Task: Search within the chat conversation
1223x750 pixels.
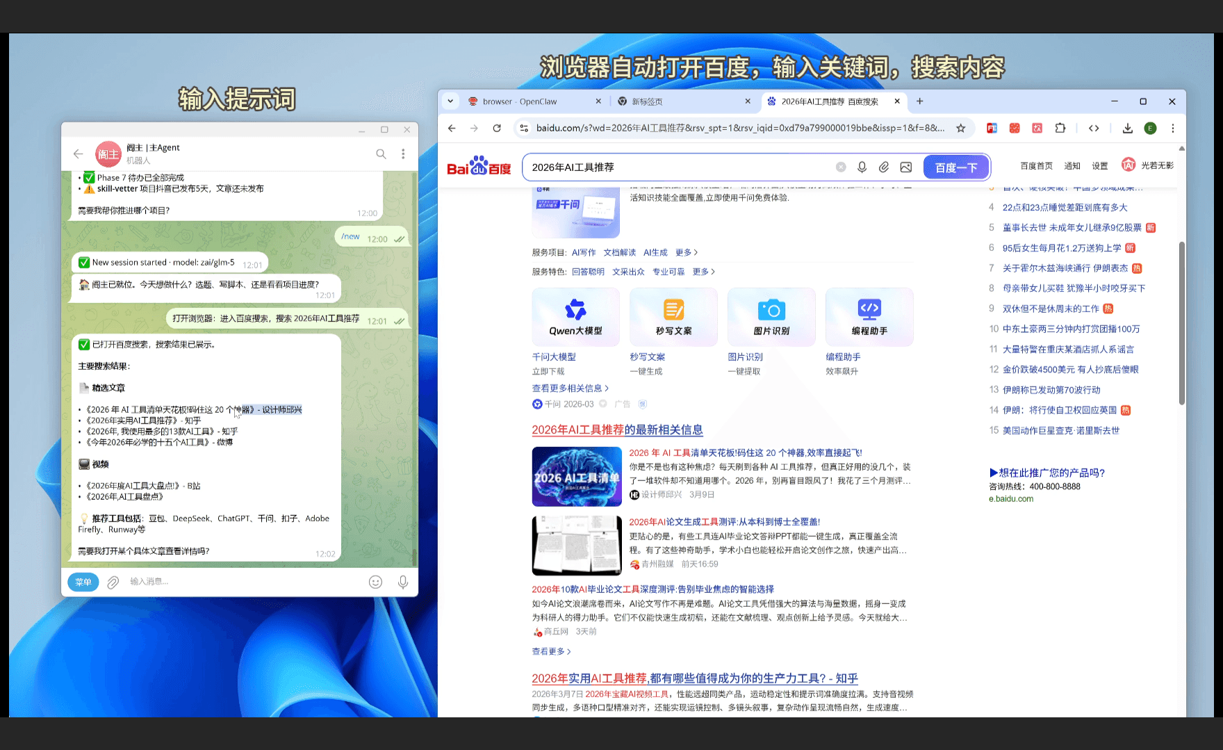Action: tap(381, 154)
